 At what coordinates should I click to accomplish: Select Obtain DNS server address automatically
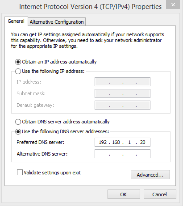pyautogui.click(x=18, y=122)
